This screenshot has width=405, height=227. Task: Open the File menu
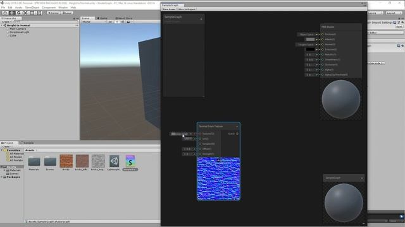[x=3, y=8]
